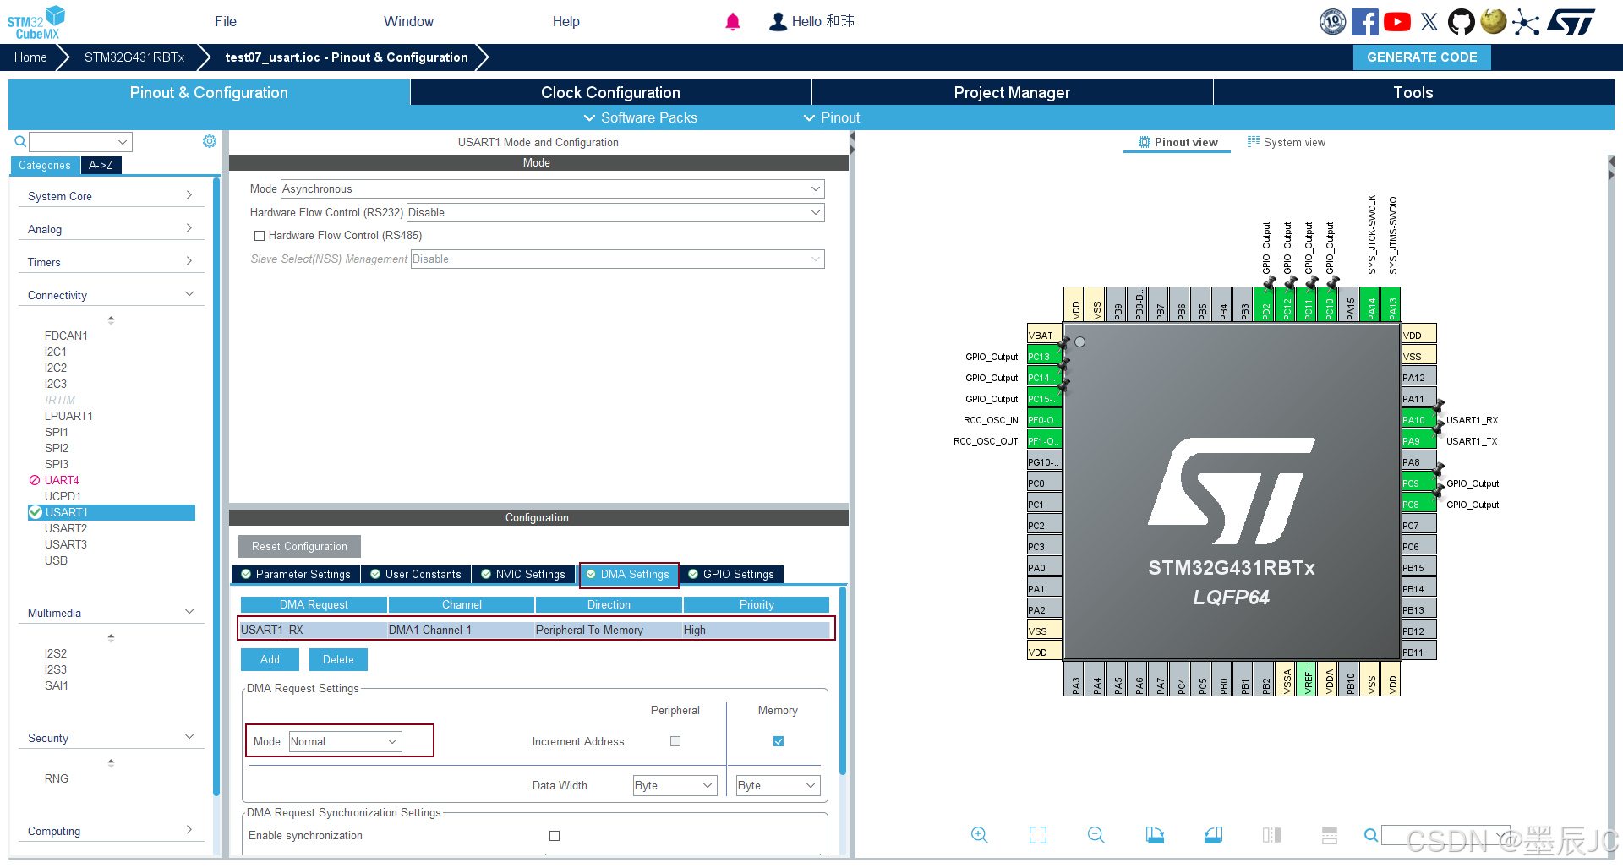The image size is (1623, 868).
Task: Click the STM32G431RBTx breadcrumb
Action: (134, 57)
